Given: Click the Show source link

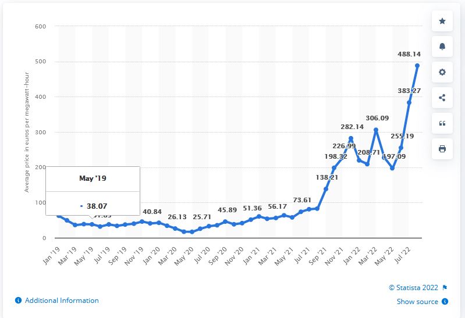Looking at the screenshot, I should 417,302.
